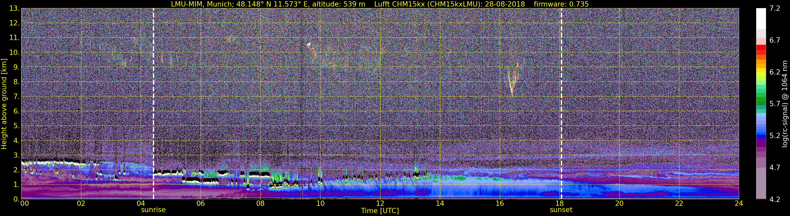790x216 pixels.
Task: Click the x-axis tick label '22'
Action: pyautogui.click(x=679, y=203)
